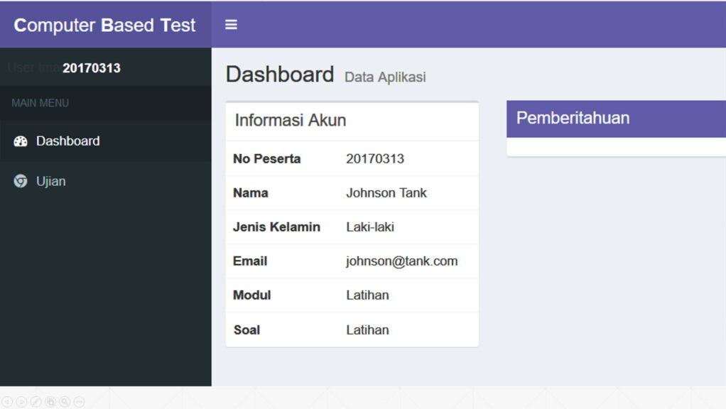The width and height of the screenshot is (726, 409).
Task: Toggle the sidebar with the hamburger icon
Action: coord(231,25)
